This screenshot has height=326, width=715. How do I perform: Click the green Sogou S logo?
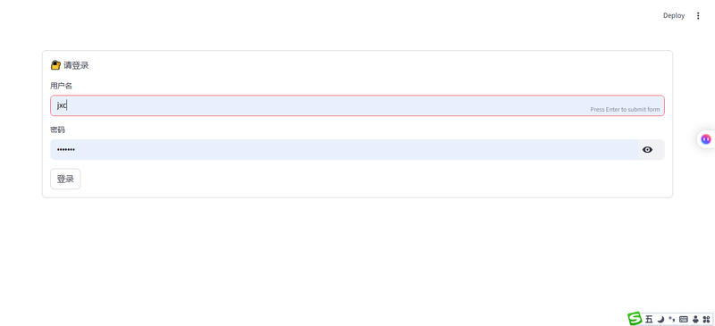pyautogui.click(x=635, y=319)
